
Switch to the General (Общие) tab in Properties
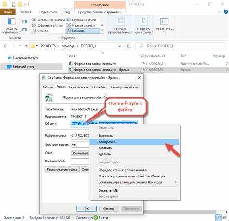tap(48, 87)
